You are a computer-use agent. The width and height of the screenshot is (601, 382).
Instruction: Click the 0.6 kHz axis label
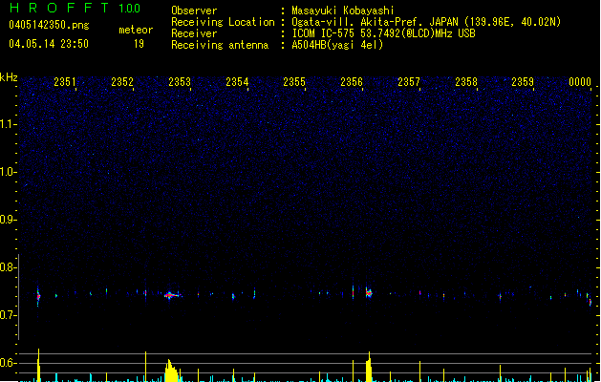coord(8,363)
